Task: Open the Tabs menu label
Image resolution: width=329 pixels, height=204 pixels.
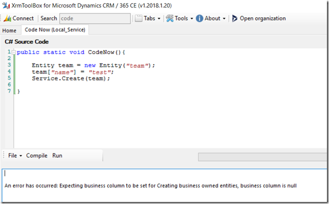Action: point(149,18)
